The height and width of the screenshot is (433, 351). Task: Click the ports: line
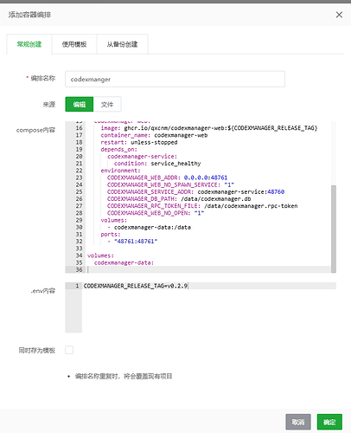111,234
